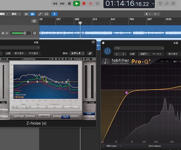Click ruler position 769

[x=131, y=19]
